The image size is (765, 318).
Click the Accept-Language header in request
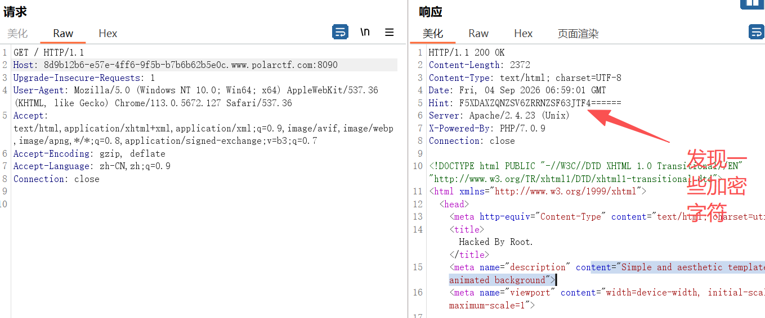92,166
